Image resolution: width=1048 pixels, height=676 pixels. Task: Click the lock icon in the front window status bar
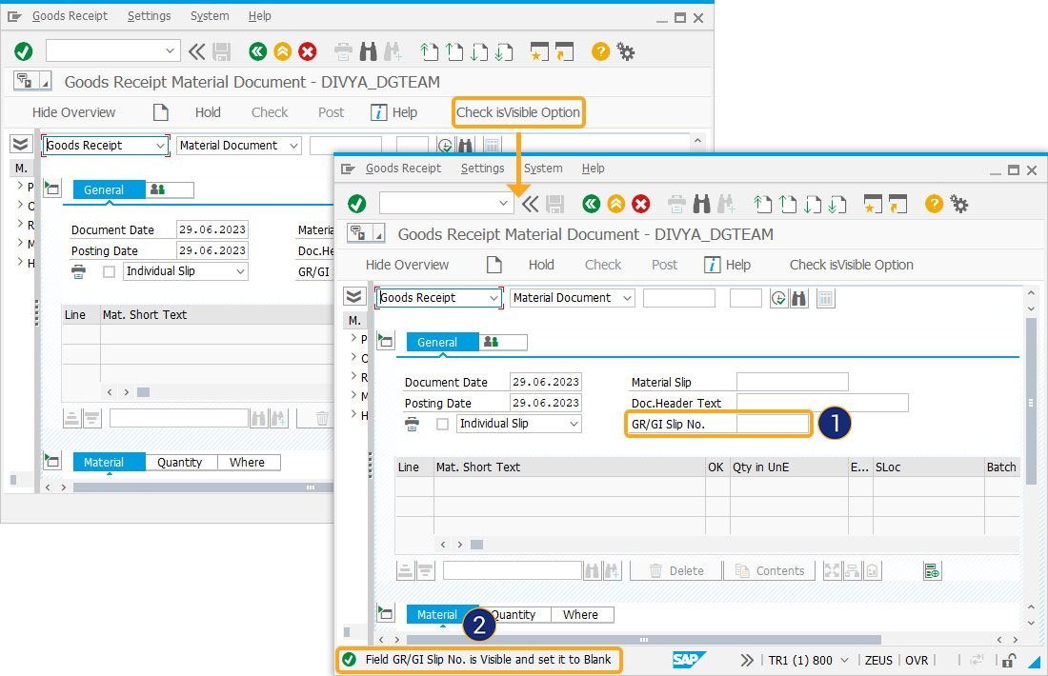tap(1009, 661)
